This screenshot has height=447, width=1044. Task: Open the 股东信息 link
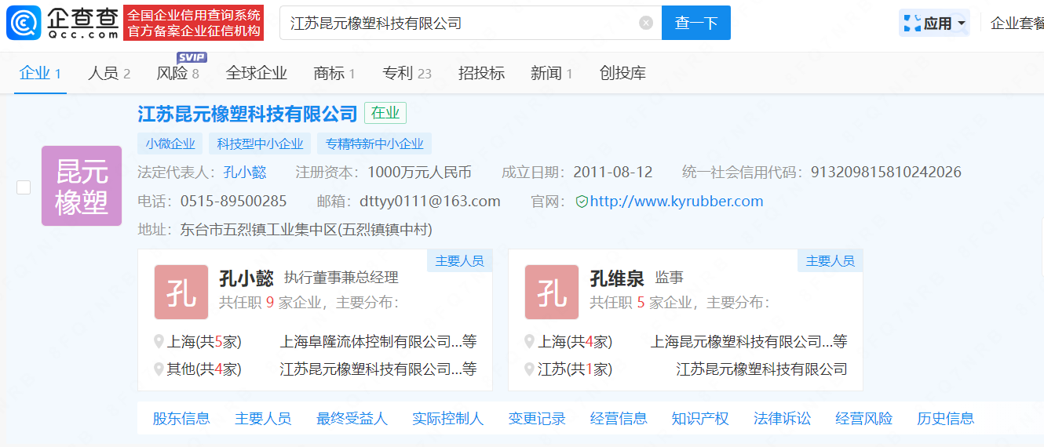tap(181, 419)
